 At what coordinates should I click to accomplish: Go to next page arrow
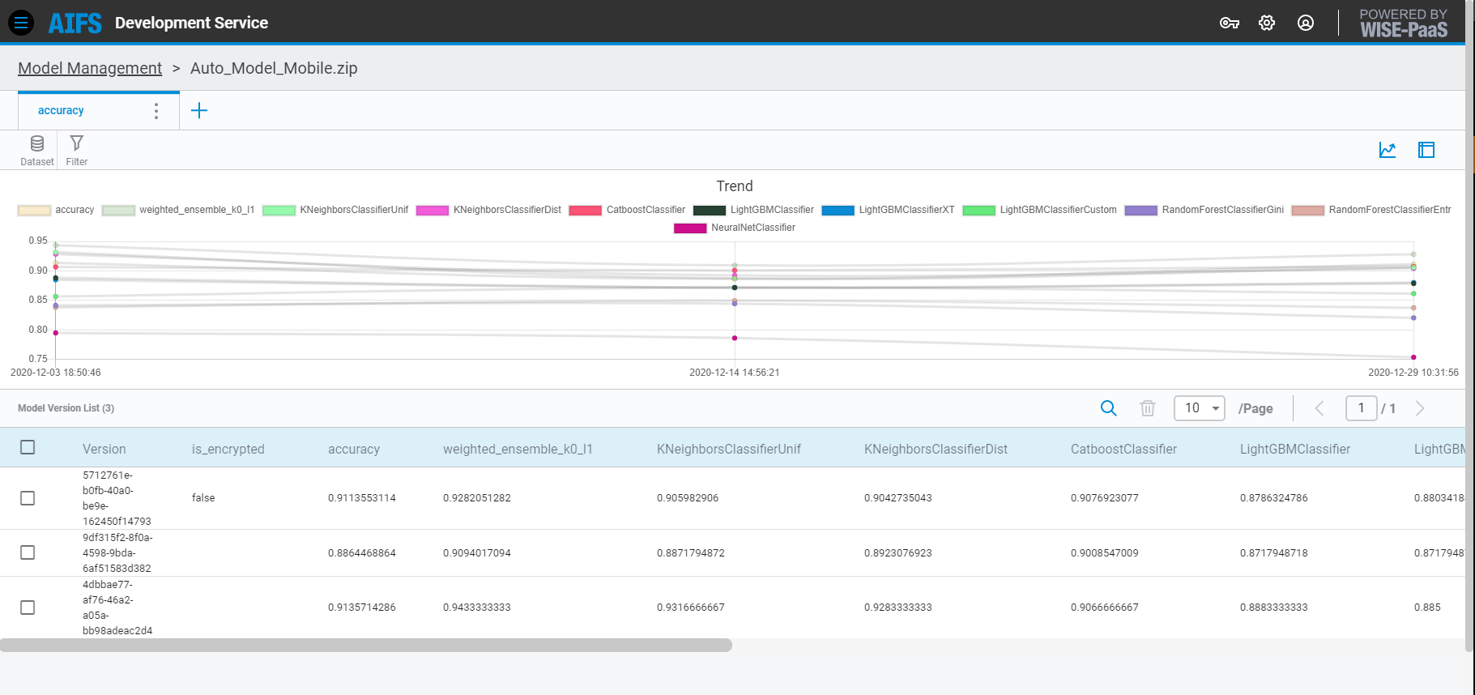[1420, 408]
